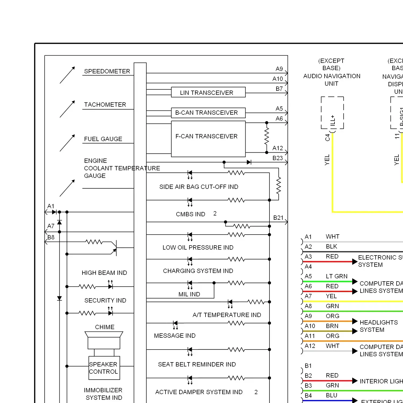403x403 pixels.
Task: Click RED in the A6 connector row
Action: click(332, 286)
